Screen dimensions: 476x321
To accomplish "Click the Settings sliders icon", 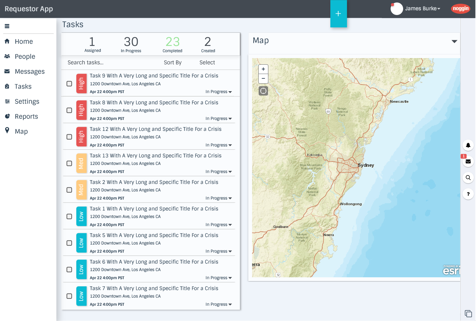I will coord(7,101).
